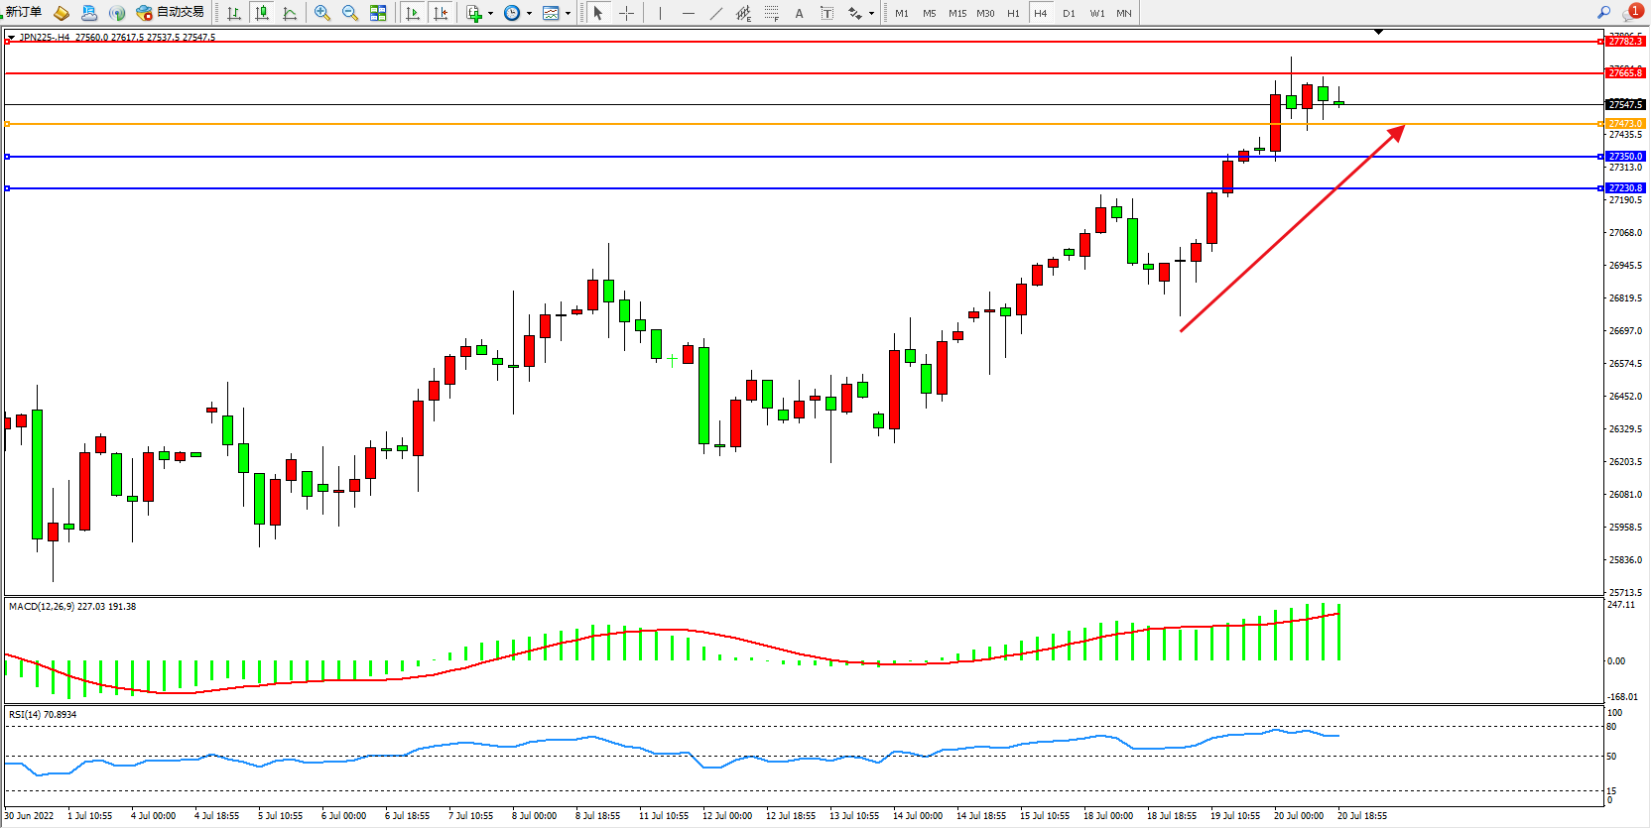
Task: Expand the periods clock dropdown arrow
Action: [529, 13]
